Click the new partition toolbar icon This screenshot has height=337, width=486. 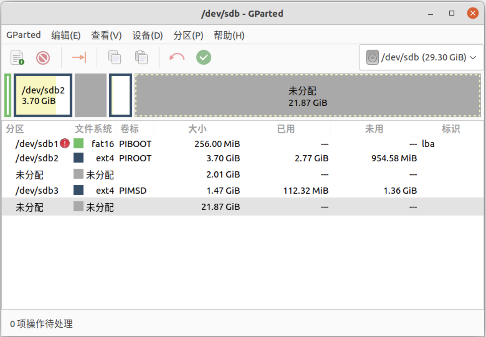pos(17,57)
